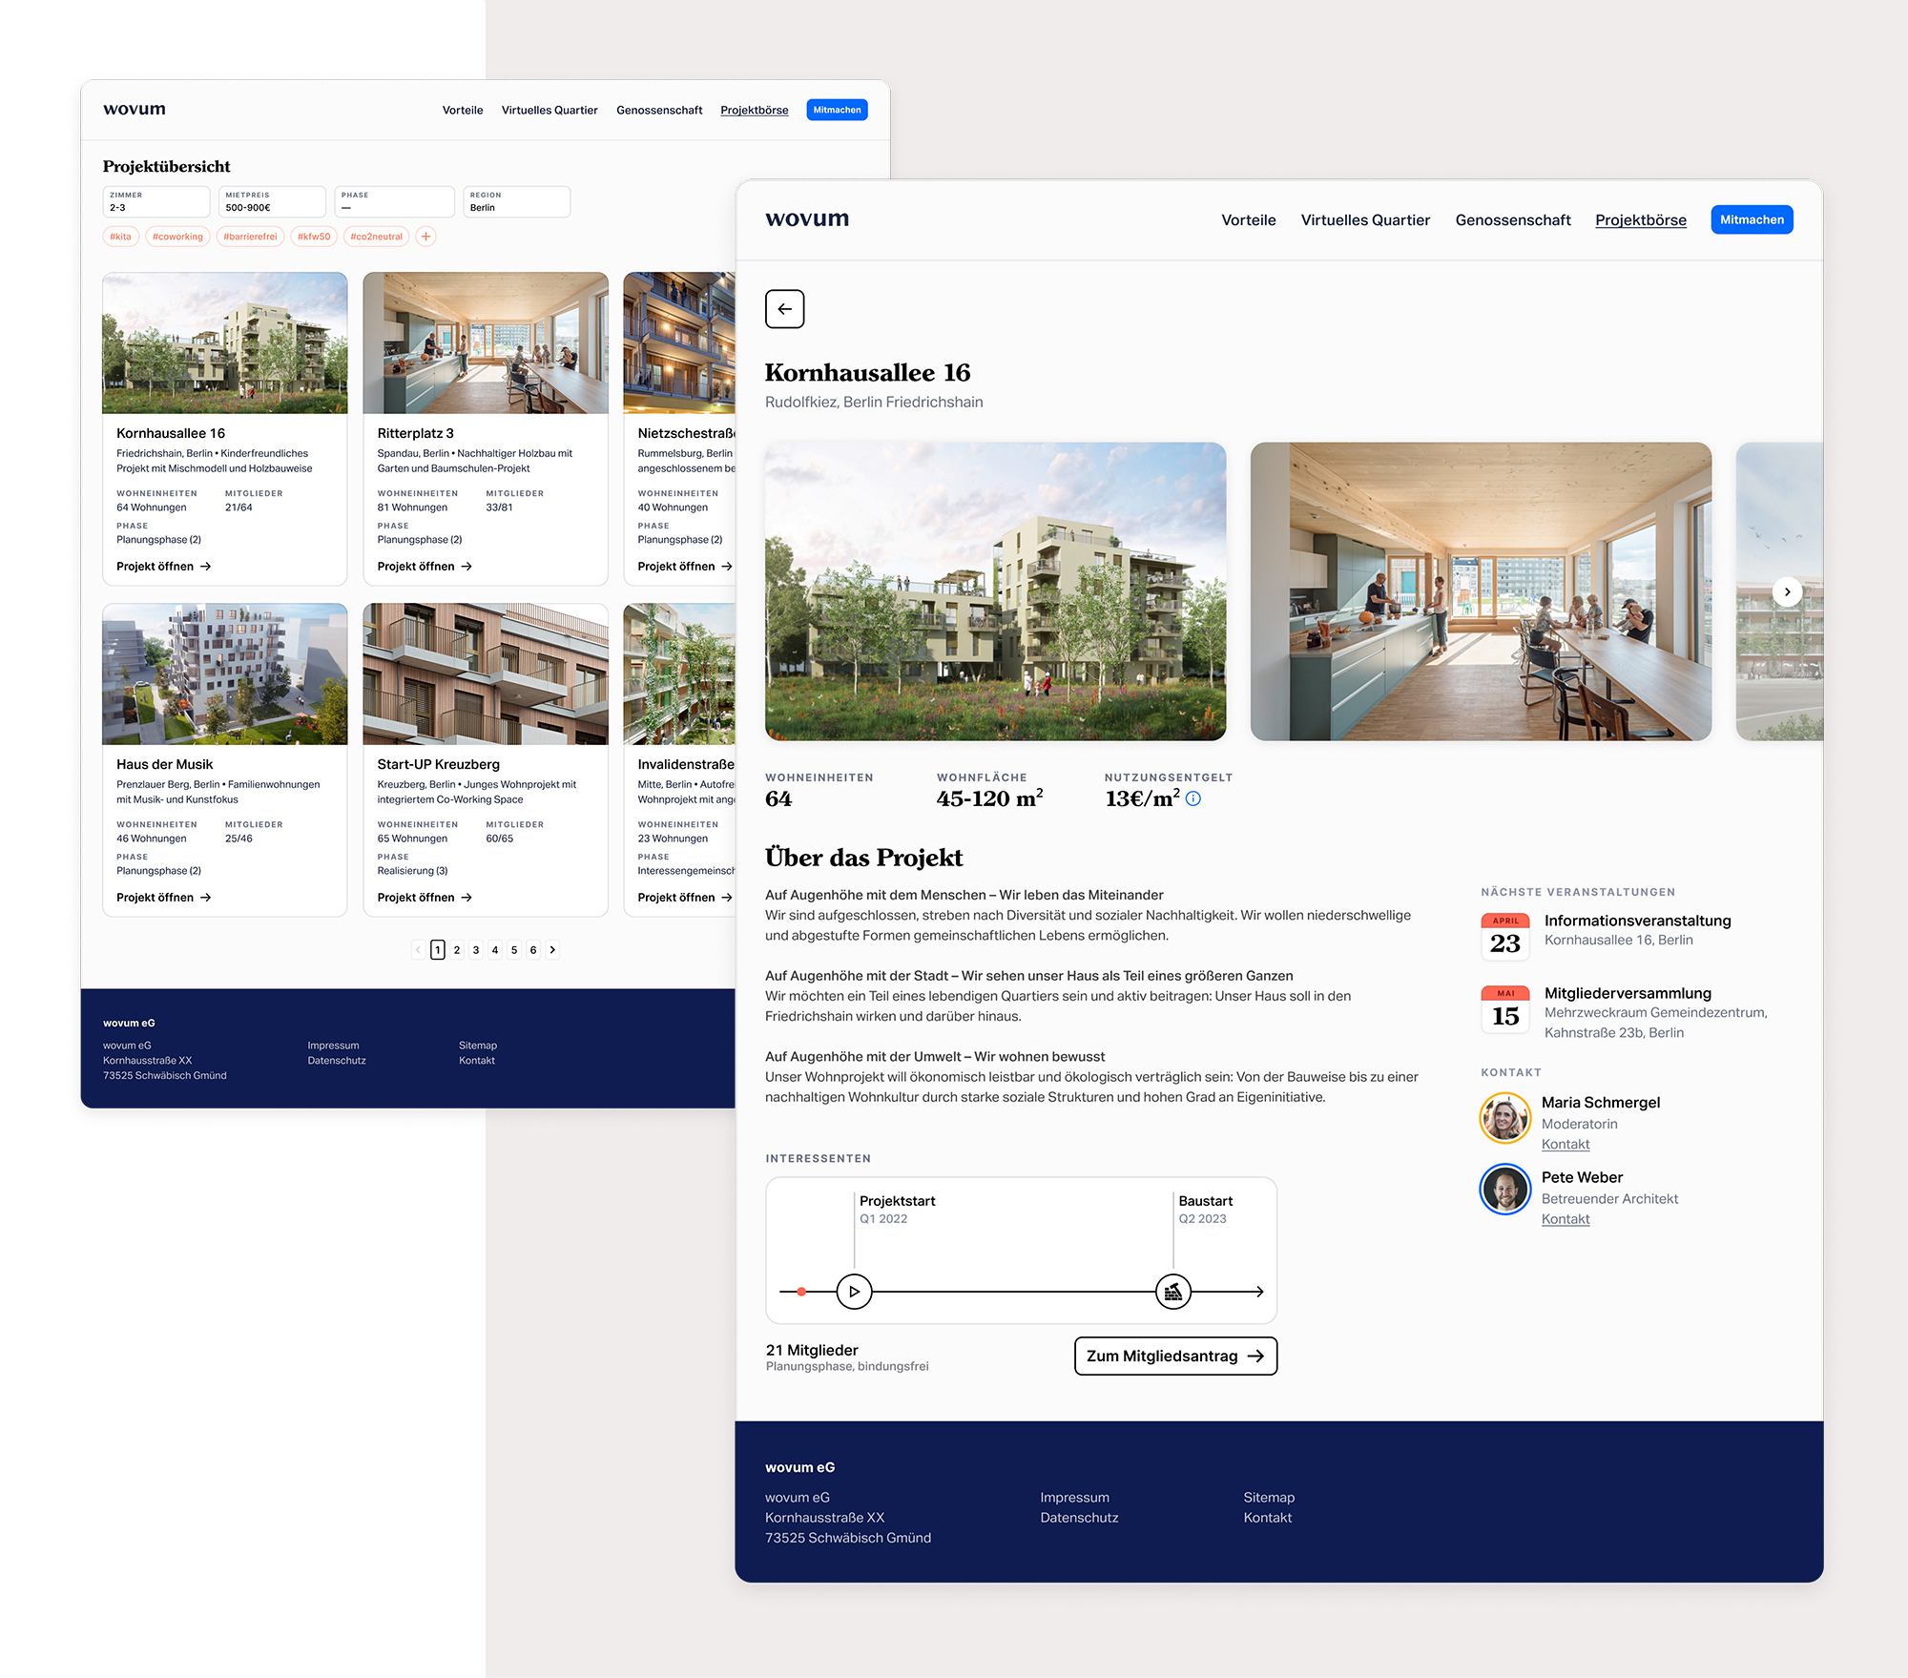This screenshot has height=1678, width=1908.
Task: Toggle the #barrierefrei filter tag
Action: [x=250, y=236]
